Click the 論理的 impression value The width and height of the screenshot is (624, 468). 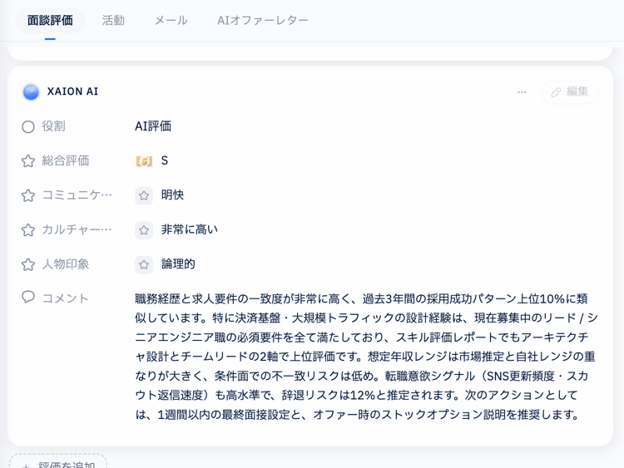178,264
